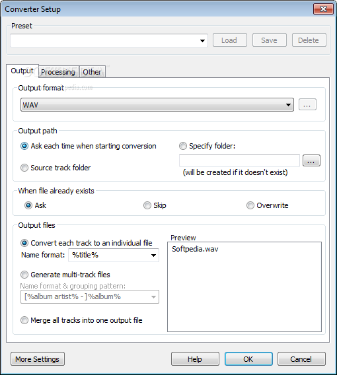Browse for folder with the '...' button
The height and width of the screenshot is (375, 337).
click(x=311, y=160)
